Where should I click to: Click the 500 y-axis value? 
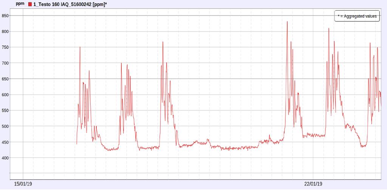pos(5,126)
